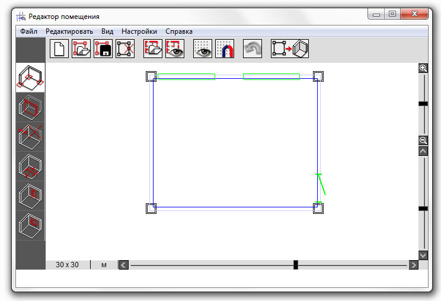Select the bottom-left room corner handle
Screen dimensions: 441x301
coord(151,209)
